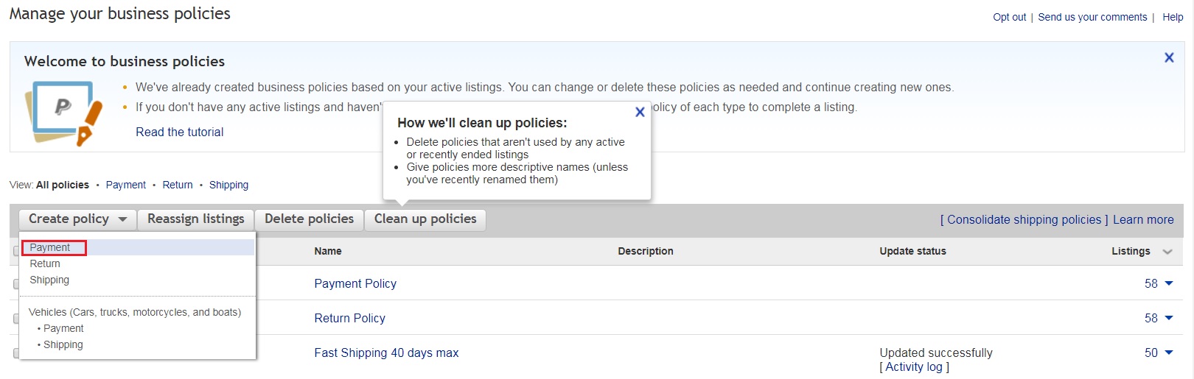Click the Clean up policies button
The height and width of the screenshot is (379, 1194).
tap(425, 219)
